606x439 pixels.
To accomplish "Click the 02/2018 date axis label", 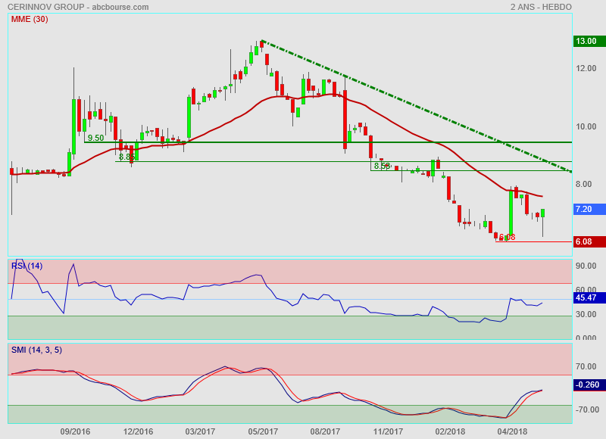I will 450,431.
